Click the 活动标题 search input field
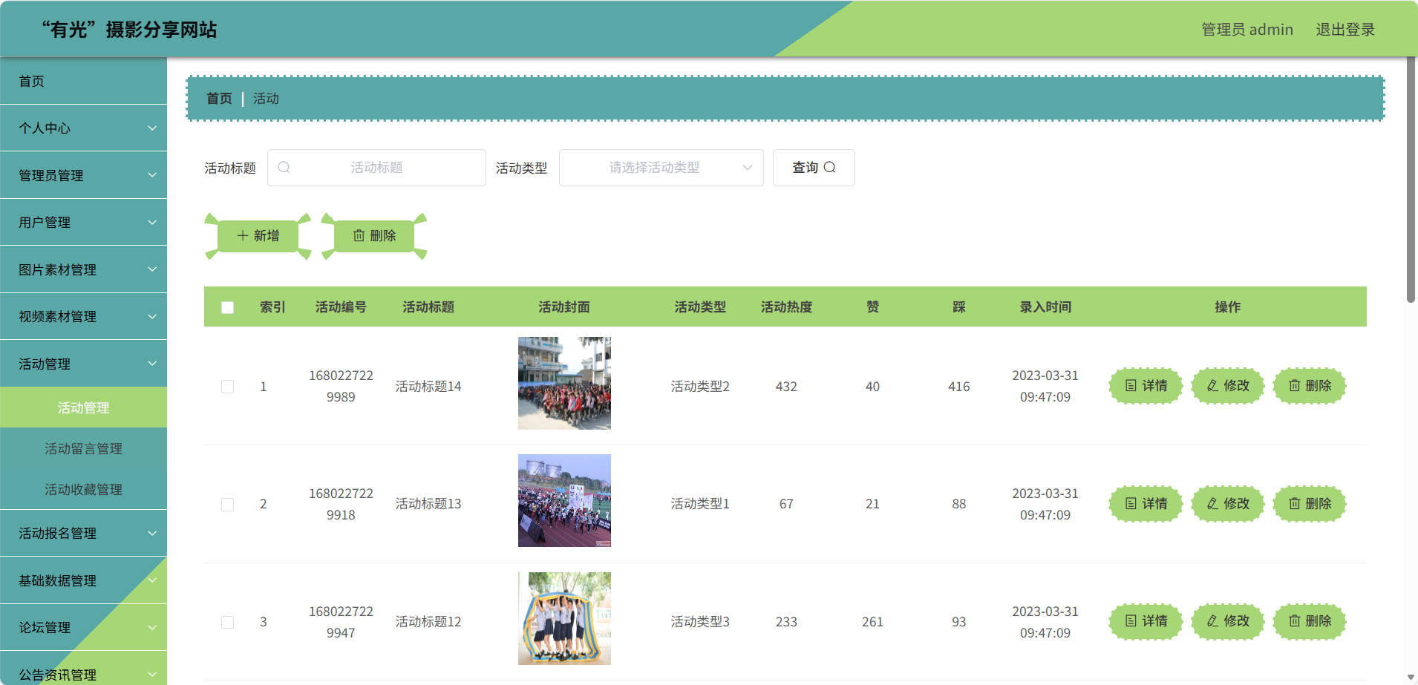Viewport: 1418px width, 685px height. 376,168
